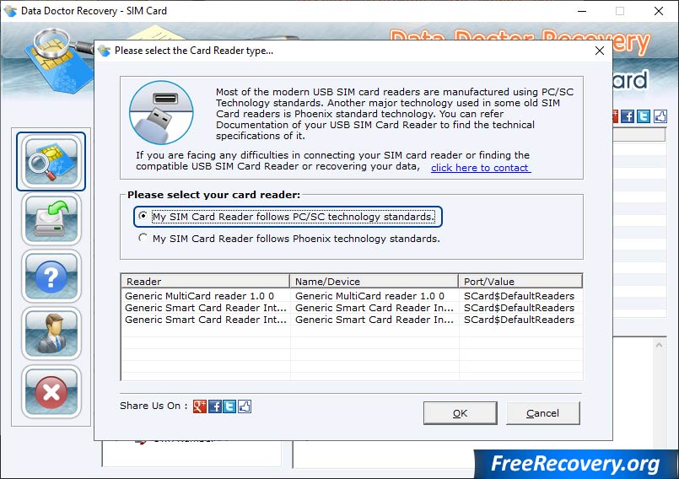This screenshot has width=679, height=479.
Task: Click SCard$DefaultReaders in the MultiCard reader row
Action: (519, 296)
